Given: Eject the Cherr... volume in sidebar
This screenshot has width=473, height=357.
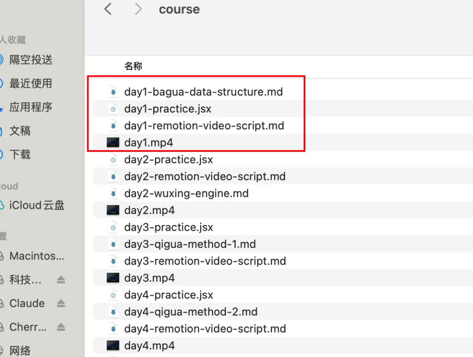Looking at the screenshot, I should coord(61,327).
